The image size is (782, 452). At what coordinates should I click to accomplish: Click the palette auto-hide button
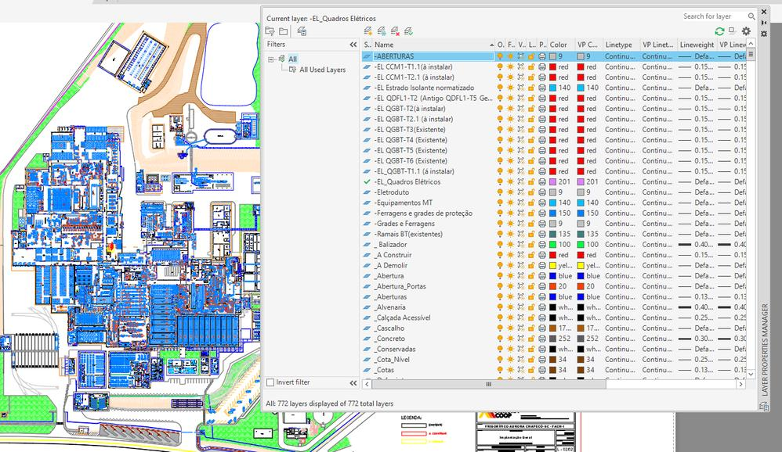tap(763, 23)
